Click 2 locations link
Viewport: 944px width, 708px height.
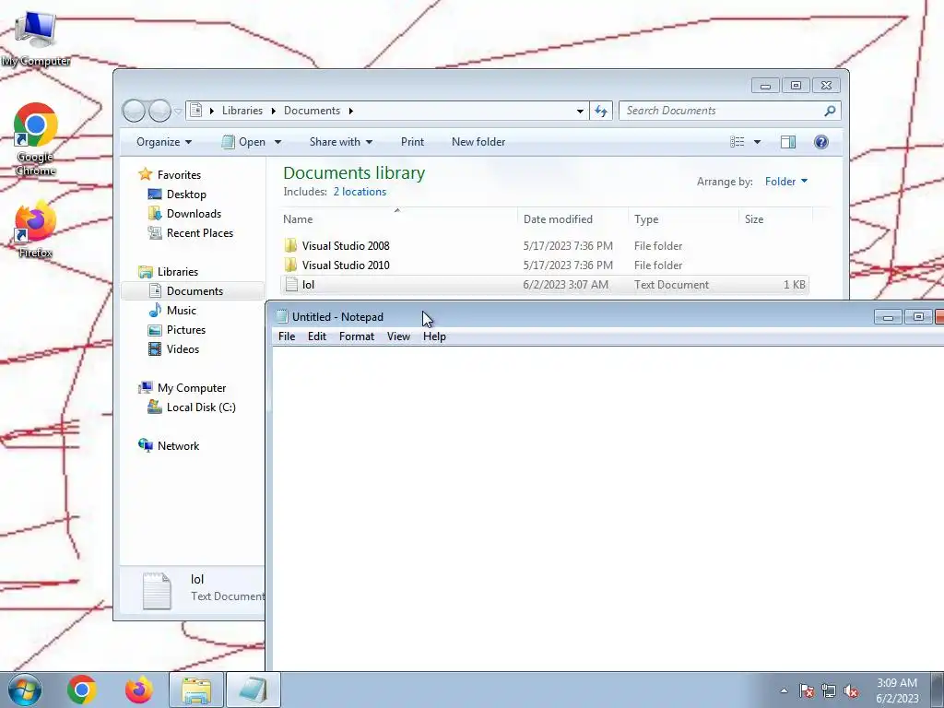click(360, 192)
